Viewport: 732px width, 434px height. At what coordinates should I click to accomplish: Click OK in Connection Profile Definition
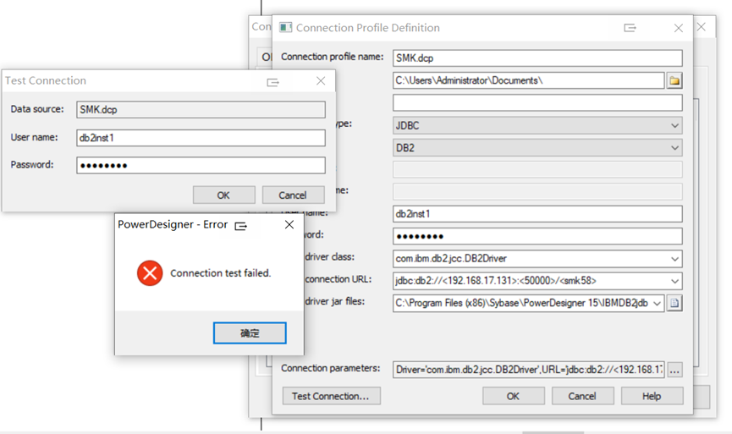tap(514, 396)
